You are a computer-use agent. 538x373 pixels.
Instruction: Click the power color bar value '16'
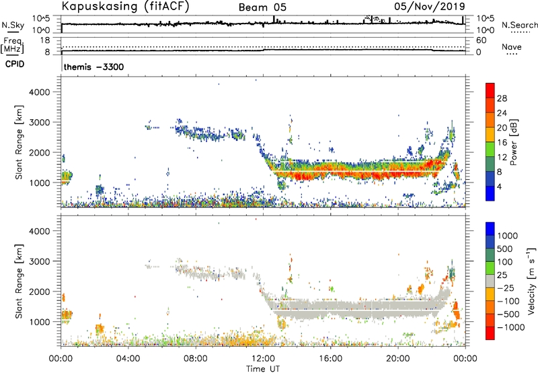(x=502, y=142)
